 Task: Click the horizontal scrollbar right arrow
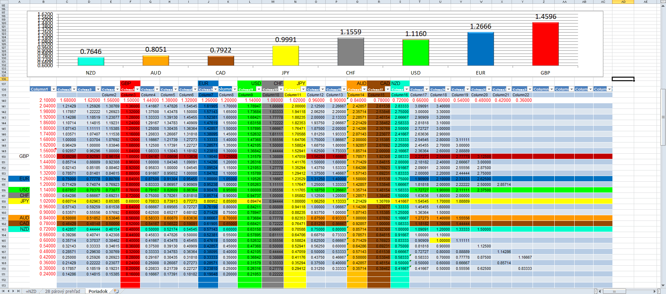[654, 291]
